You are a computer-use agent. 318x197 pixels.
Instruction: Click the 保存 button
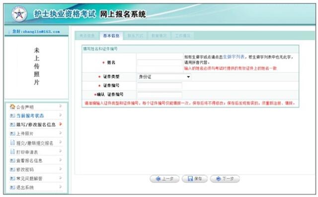click(195, 179)
